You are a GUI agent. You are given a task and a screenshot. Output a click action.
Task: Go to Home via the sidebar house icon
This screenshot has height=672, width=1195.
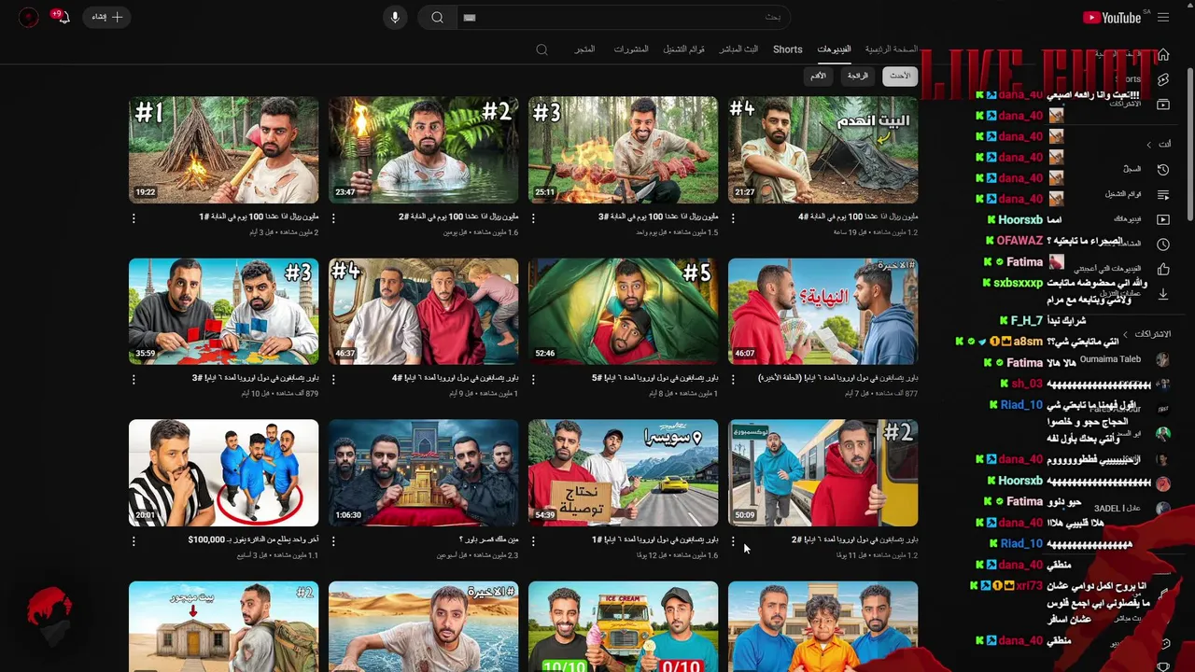1163,55
